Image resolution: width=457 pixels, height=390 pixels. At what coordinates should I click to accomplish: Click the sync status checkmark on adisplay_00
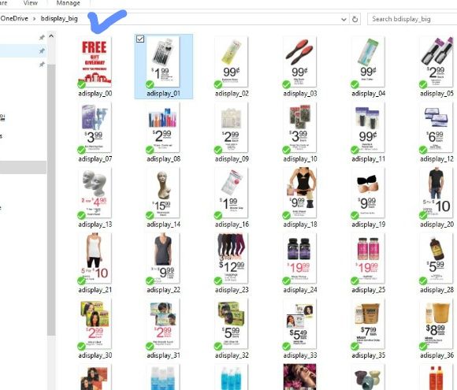[x=81, y=84]
